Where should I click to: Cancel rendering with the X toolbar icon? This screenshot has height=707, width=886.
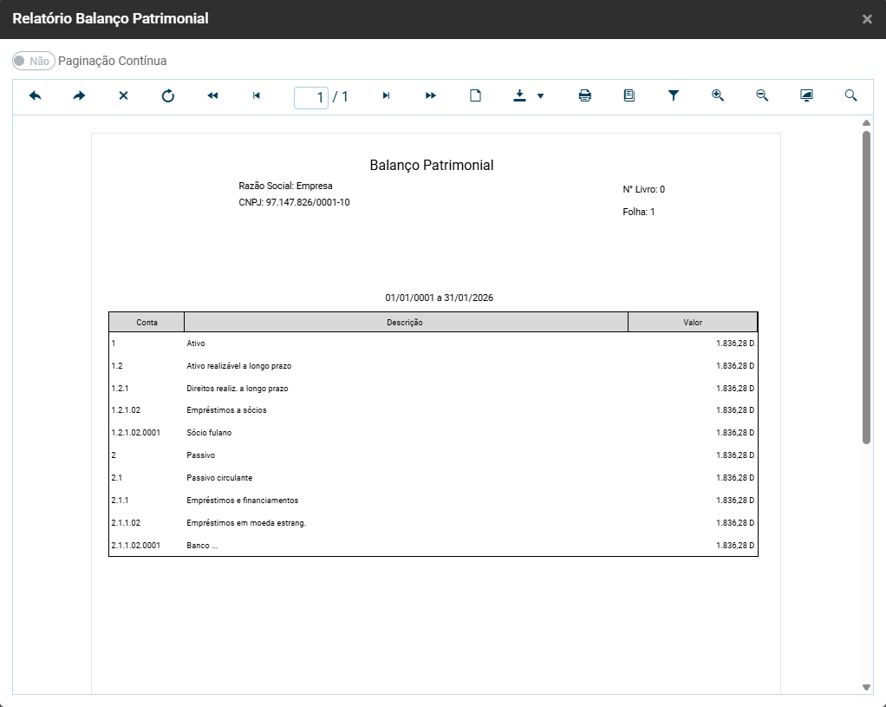click(x=123, y=95)
